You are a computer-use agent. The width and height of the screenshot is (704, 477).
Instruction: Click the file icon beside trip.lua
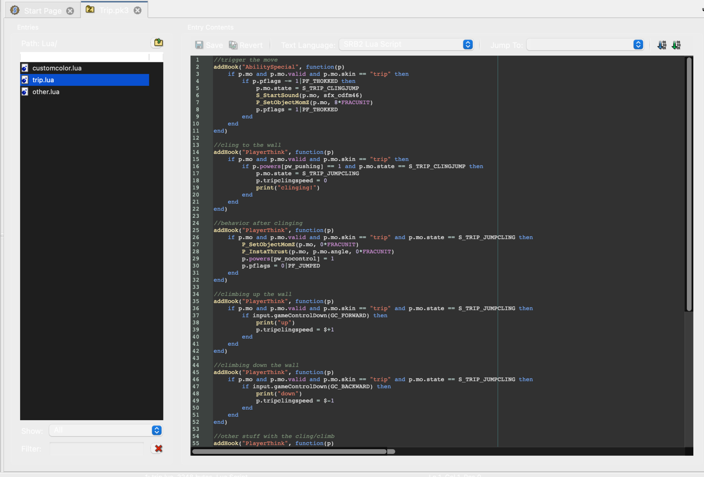tap(25, 80)
